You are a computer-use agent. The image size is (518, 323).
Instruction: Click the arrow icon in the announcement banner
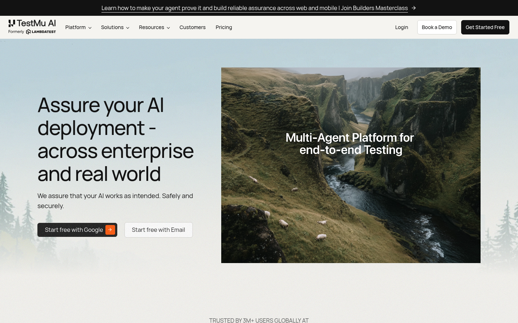pos(414,8)
